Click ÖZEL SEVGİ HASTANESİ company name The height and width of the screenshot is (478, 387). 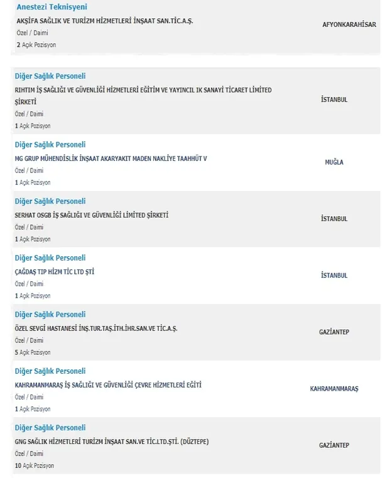coord(96,328)
